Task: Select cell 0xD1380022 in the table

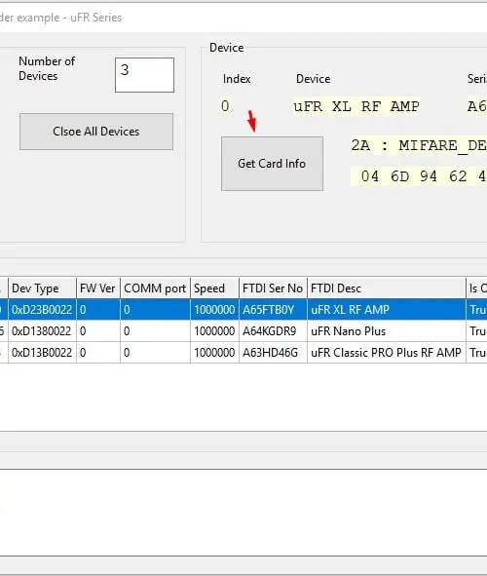Action: pos(42,331)
